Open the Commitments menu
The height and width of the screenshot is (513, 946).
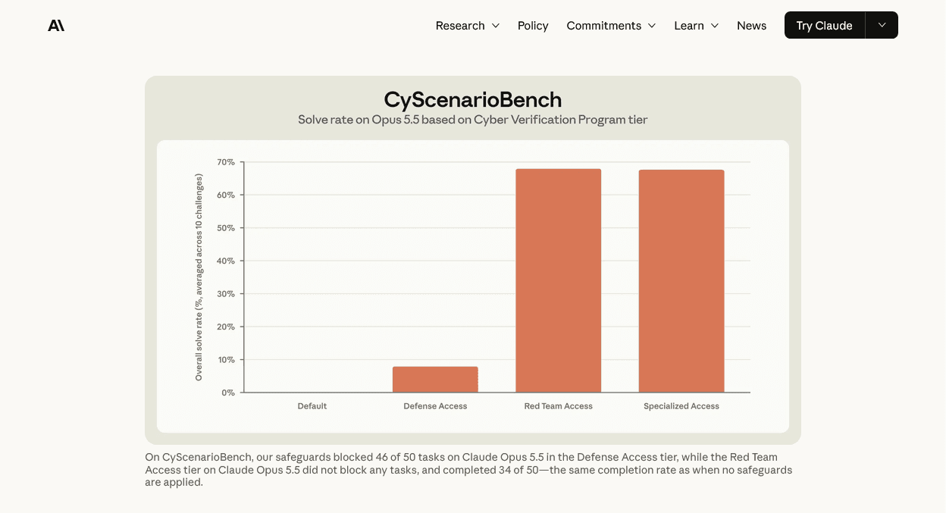click(611, 26)
